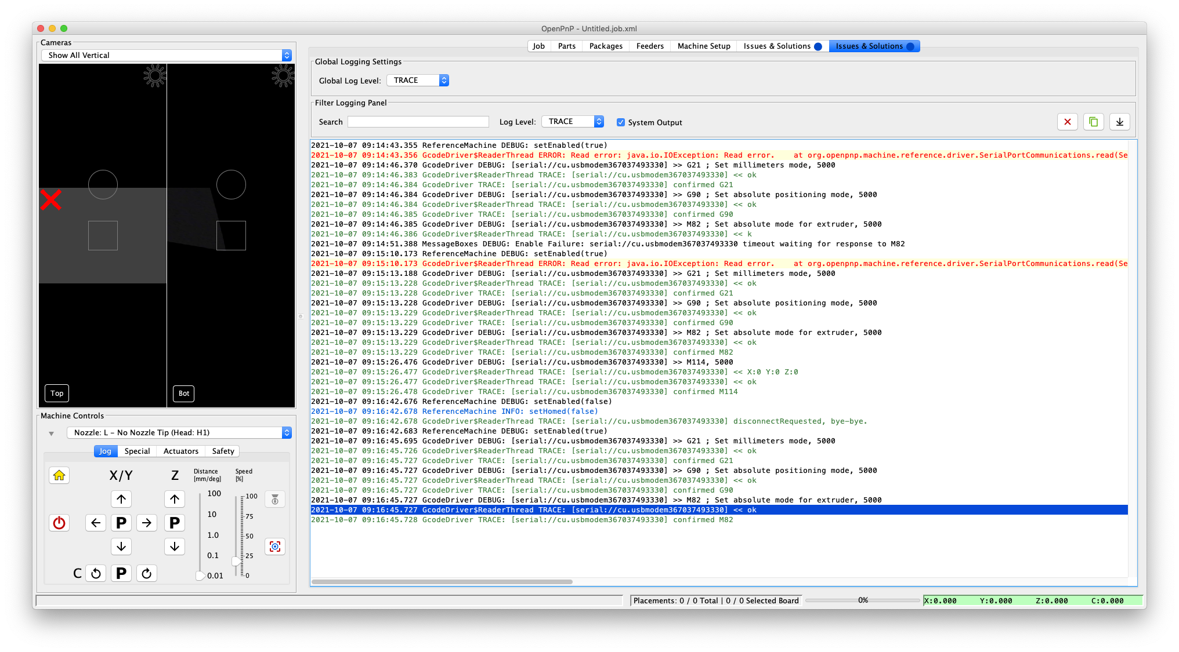This screenshot has width=1179, height=652.
Task: Click inside the Search log field
Action: tap(418, 121)
